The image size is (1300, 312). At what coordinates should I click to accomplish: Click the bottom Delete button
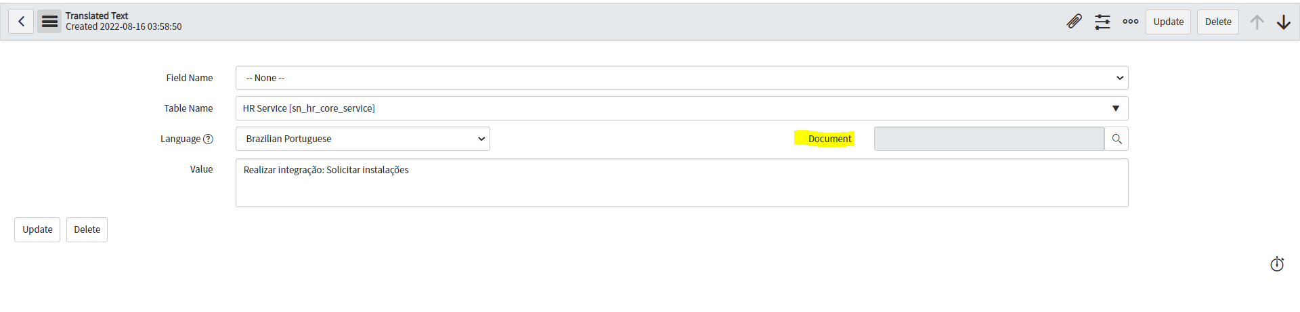pyautogui.click(x=87, y=229)
